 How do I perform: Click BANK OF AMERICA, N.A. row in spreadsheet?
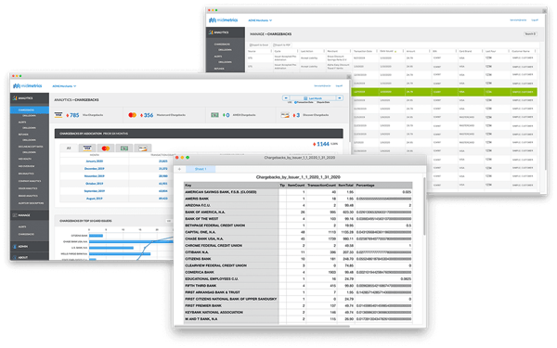(298, 212)
